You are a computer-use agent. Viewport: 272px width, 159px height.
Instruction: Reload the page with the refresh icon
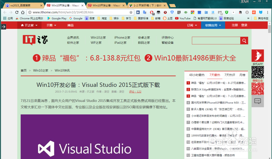point(17,12)
